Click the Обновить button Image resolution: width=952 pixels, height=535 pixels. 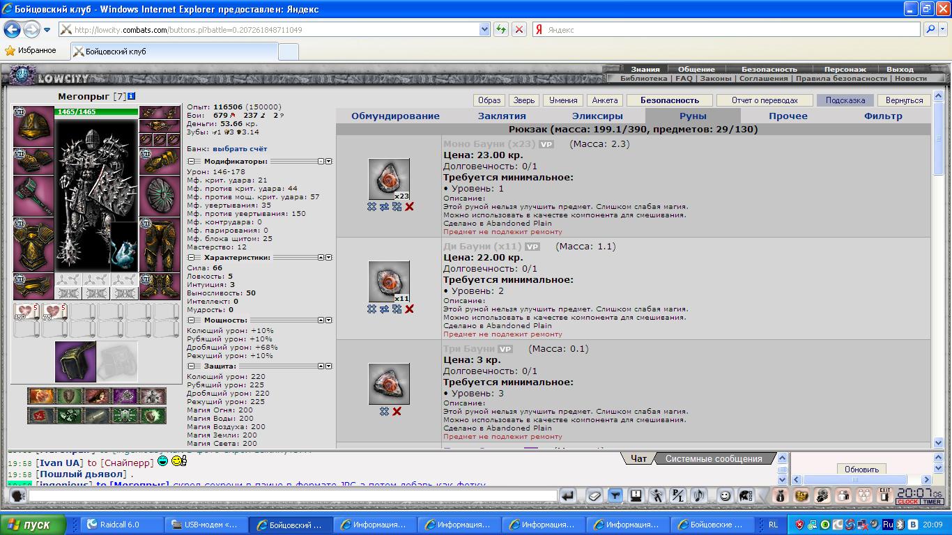point(861,469)
